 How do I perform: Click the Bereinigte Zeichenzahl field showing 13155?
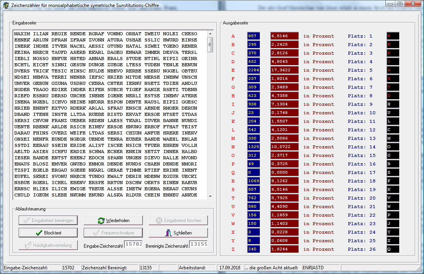[x=199, y=245]
